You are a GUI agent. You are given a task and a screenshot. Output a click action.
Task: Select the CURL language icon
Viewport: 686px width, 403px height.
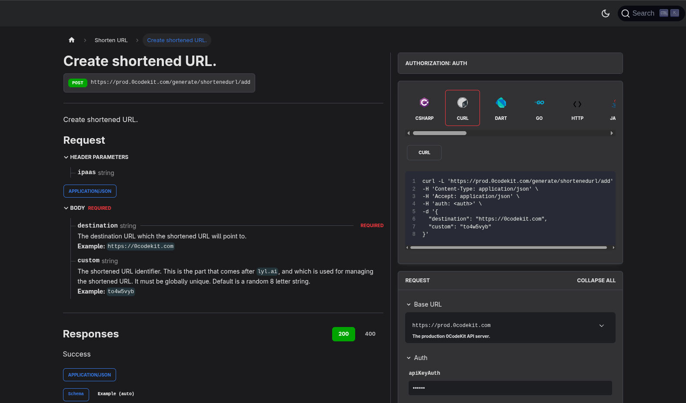coord(463,108)
